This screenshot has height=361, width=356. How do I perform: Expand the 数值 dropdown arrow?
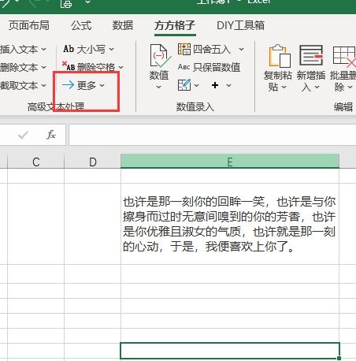159,87
